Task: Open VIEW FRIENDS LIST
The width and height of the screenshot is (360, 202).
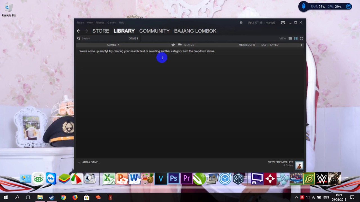Action: pyautogui.click(x=280, y=162)
